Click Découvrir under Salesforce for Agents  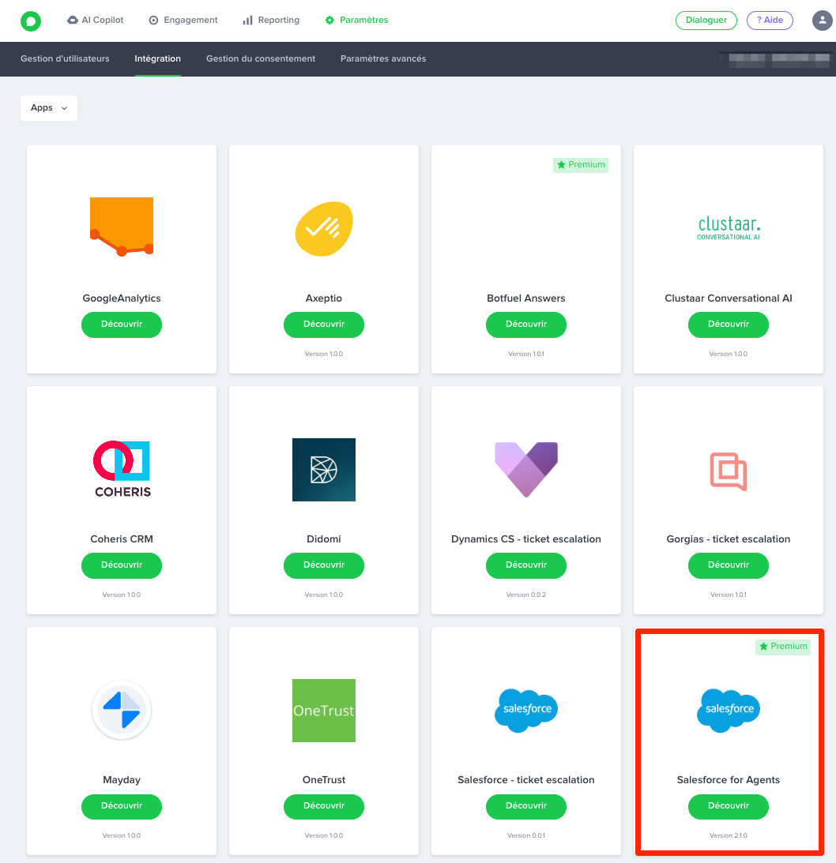pos(729,806)
